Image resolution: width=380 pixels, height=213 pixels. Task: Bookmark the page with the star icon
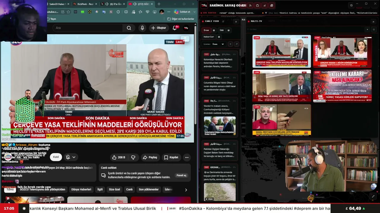pos(68,12)
